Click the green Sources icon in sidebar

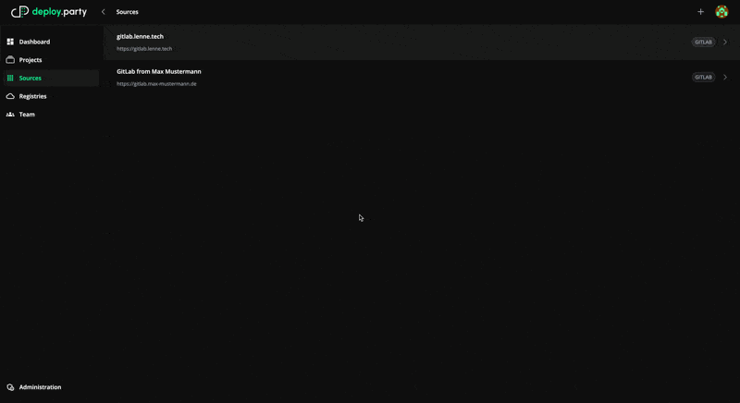(x=10, y=79)
